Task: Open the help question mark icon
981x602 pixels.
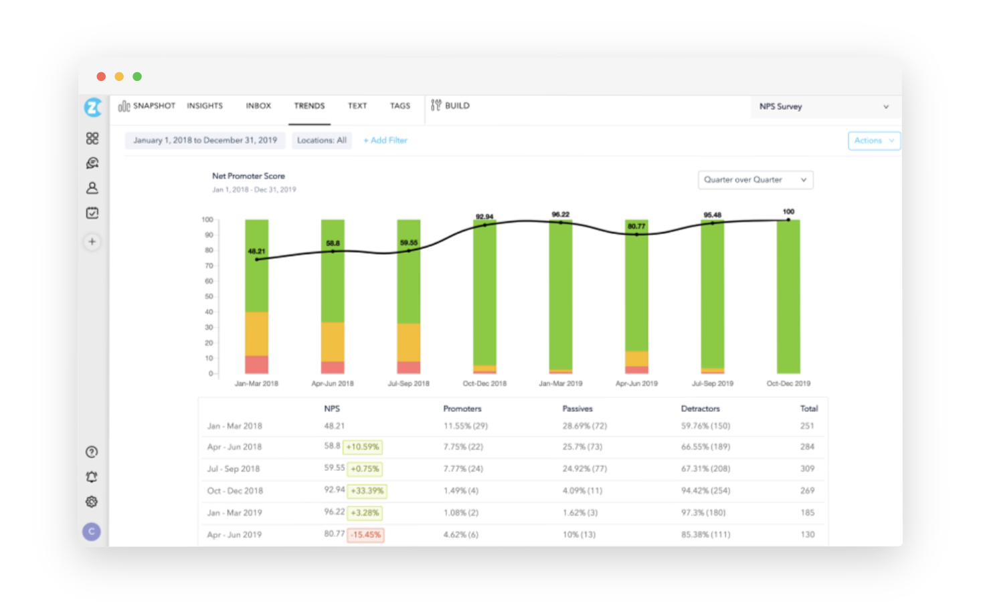Action: click(92, 452)
